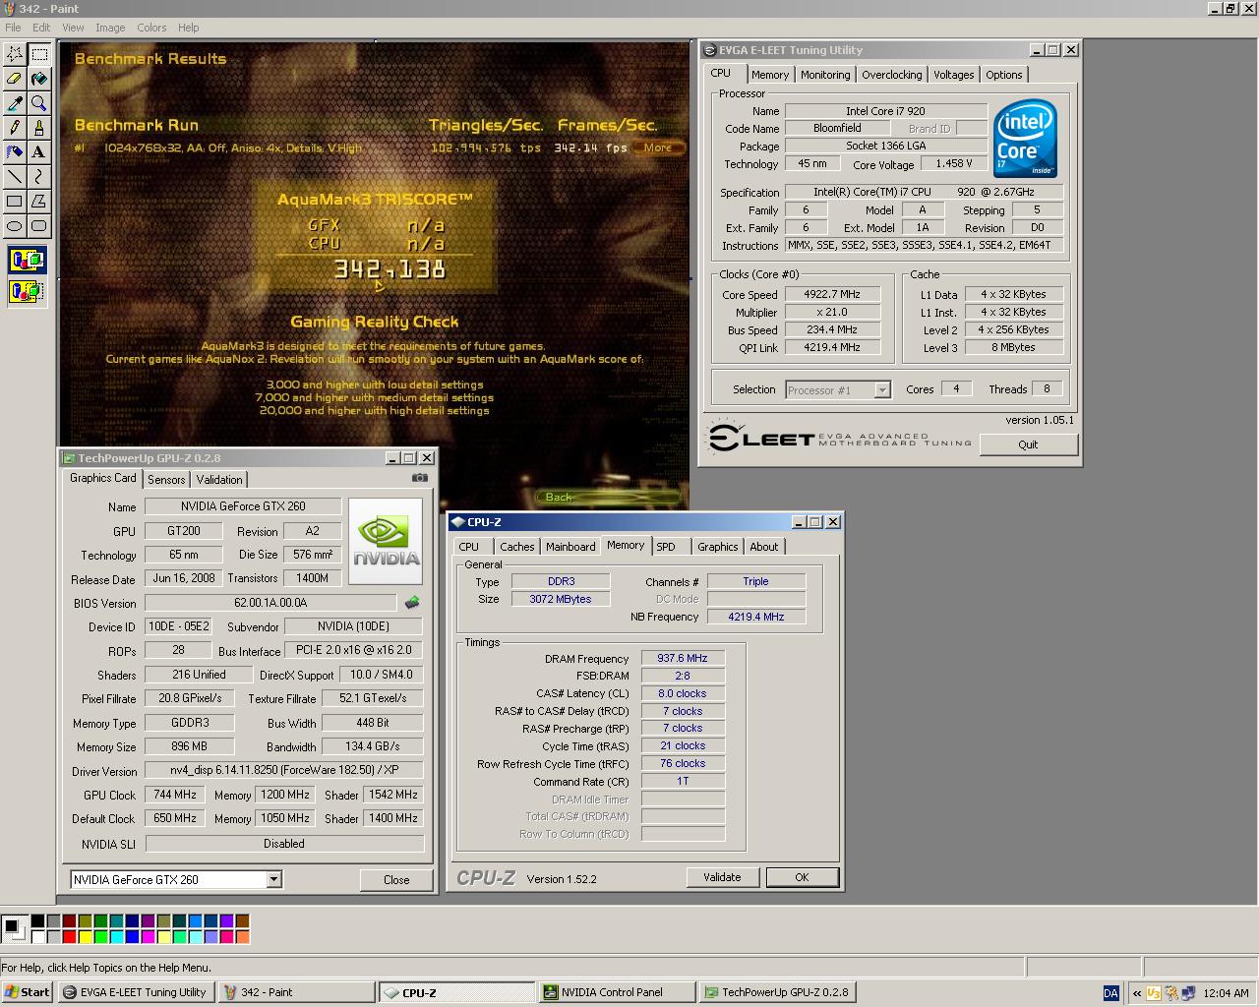Pick the Curve tool
Screen dimensions: 1259x1007
(x=39, y=177)
